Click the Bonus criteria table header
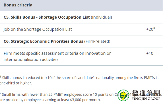The image size is (163, 104). [x=81, y=5]
